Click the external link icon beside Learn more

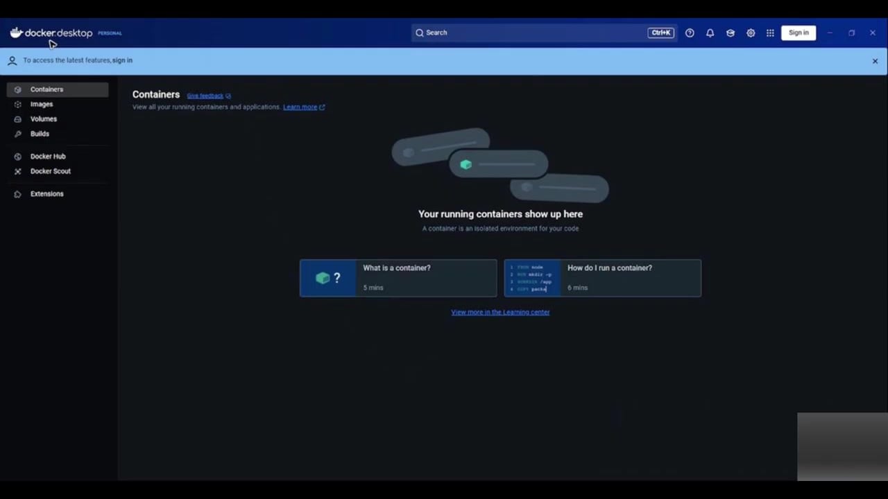click(x=322, y=107)
